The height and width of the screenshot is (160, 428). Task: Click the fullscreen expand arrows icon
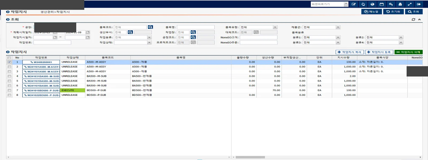click(x=409, y=4)
